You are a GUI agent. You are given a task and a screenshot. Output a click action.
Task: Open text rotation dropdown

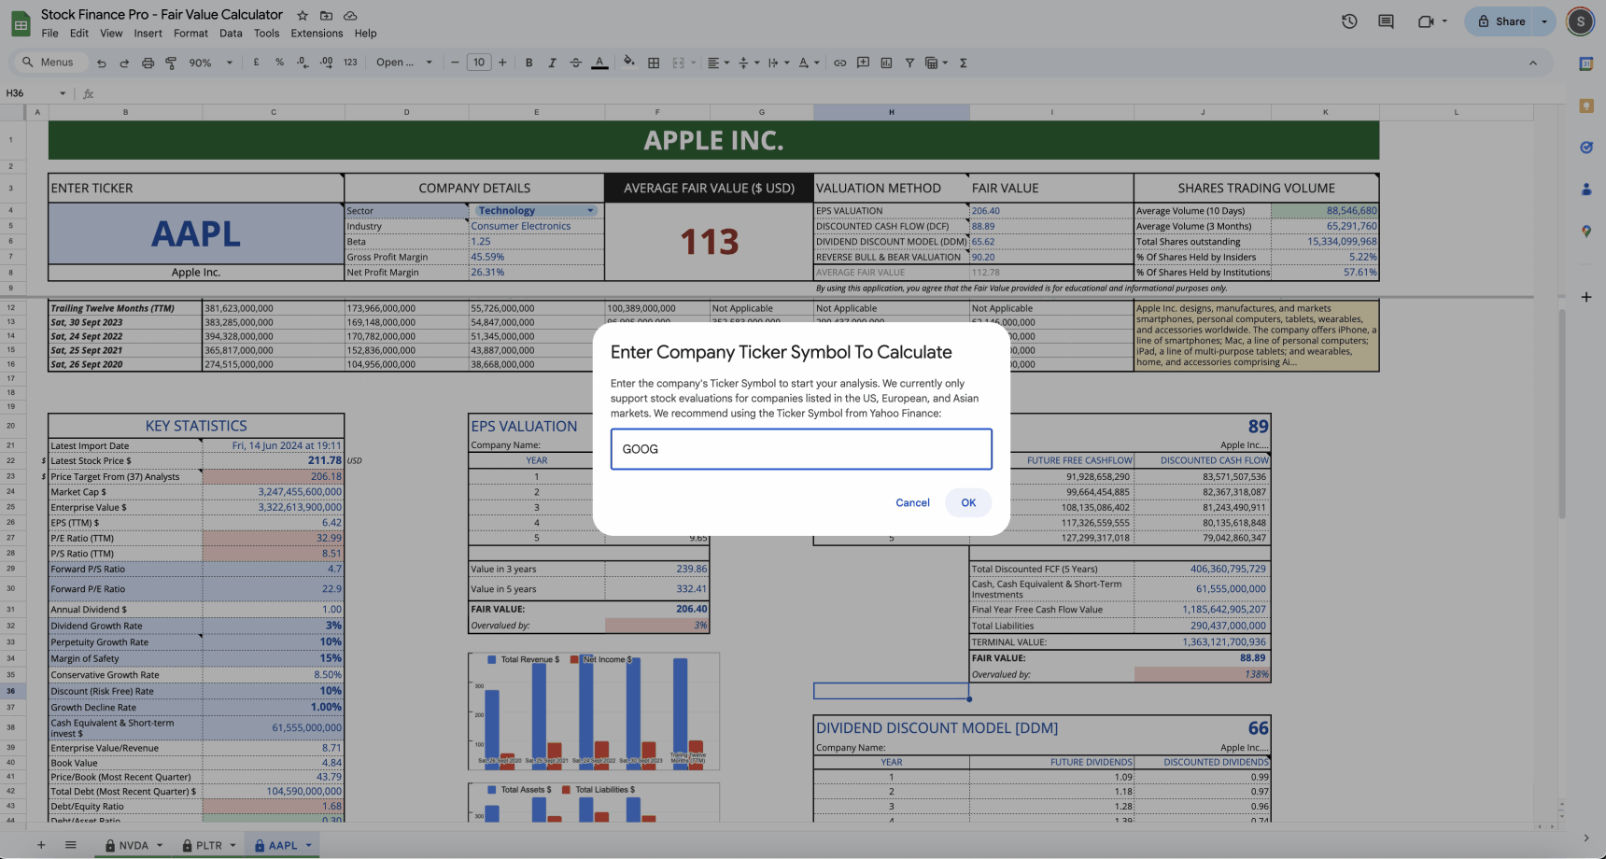809,63
